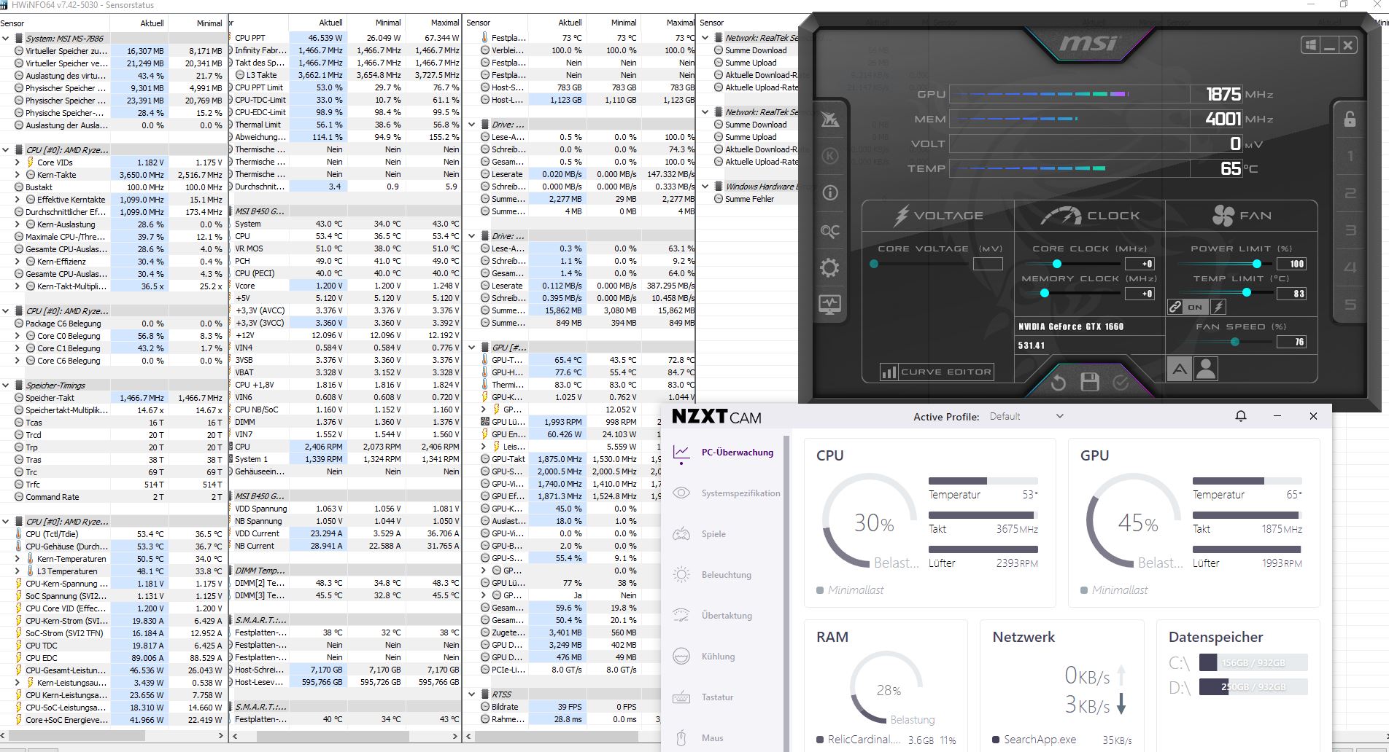Screen dimensions: 1389x752
Task: Open Afterburner settings gear
Action: point(830,267)
